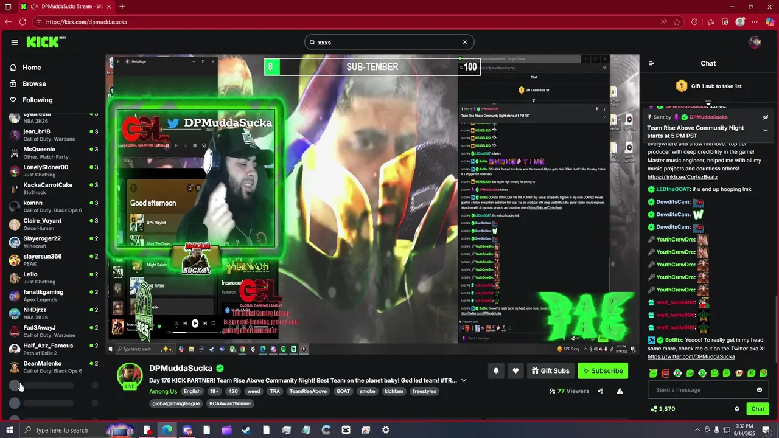
Task: Open the Windows Start menu
Action: pyautogui.click(x=9, y=430)
